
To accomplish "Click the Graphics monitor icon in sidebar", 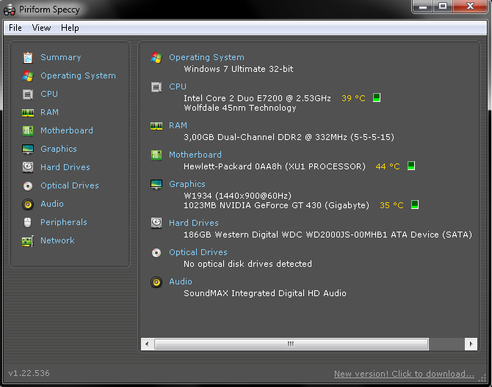I will tap(28, 150).
